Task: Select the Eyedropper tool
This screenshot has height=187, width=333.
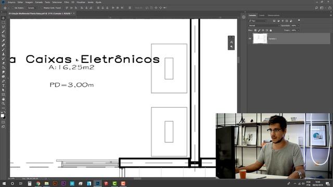Action: 3,41
